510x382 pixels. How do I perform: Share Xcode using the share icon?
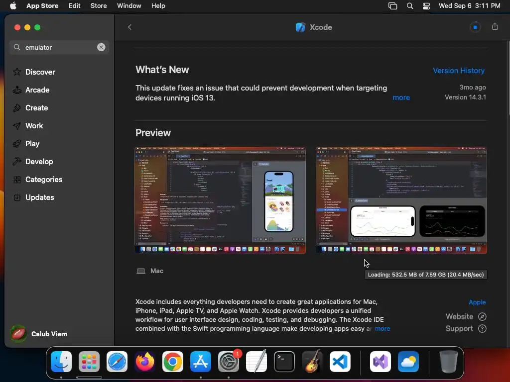(x=495, y=26)
